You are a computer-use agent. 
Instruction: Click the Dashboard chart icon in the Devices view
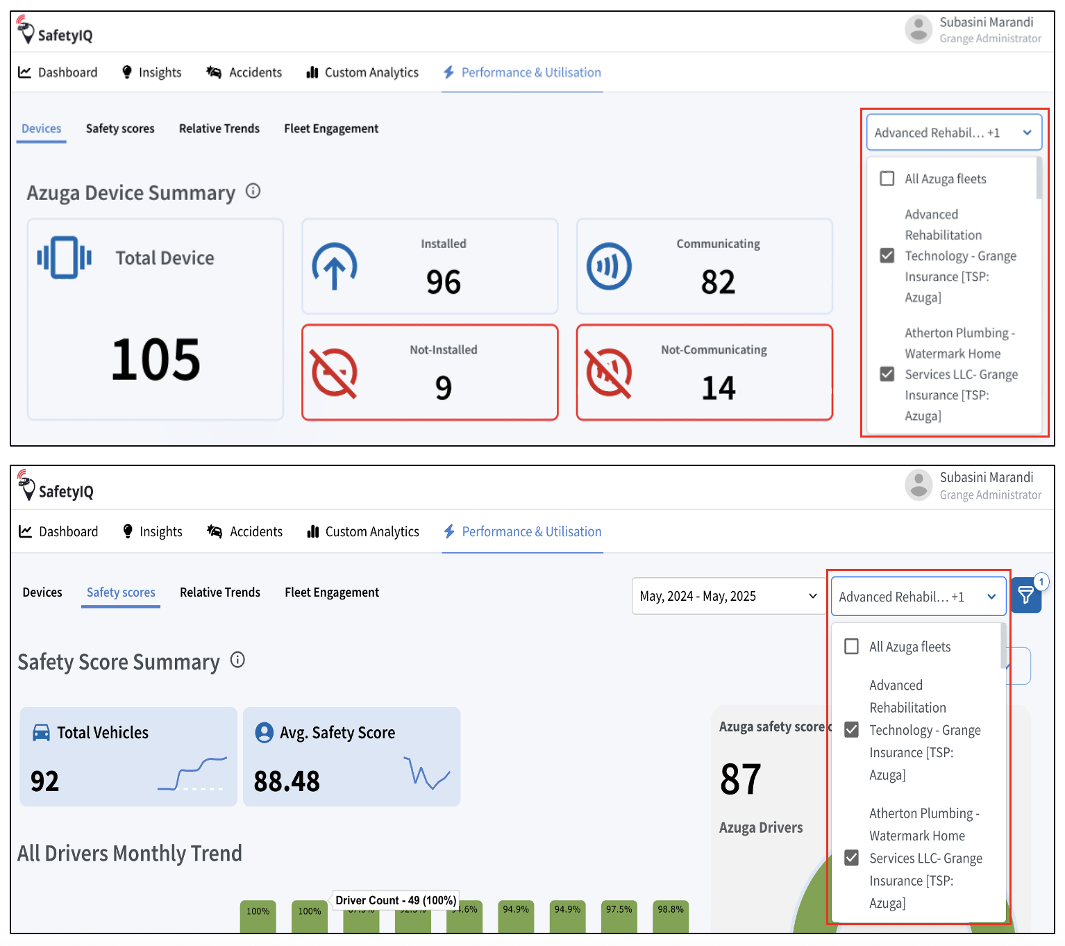coord(24,72)
